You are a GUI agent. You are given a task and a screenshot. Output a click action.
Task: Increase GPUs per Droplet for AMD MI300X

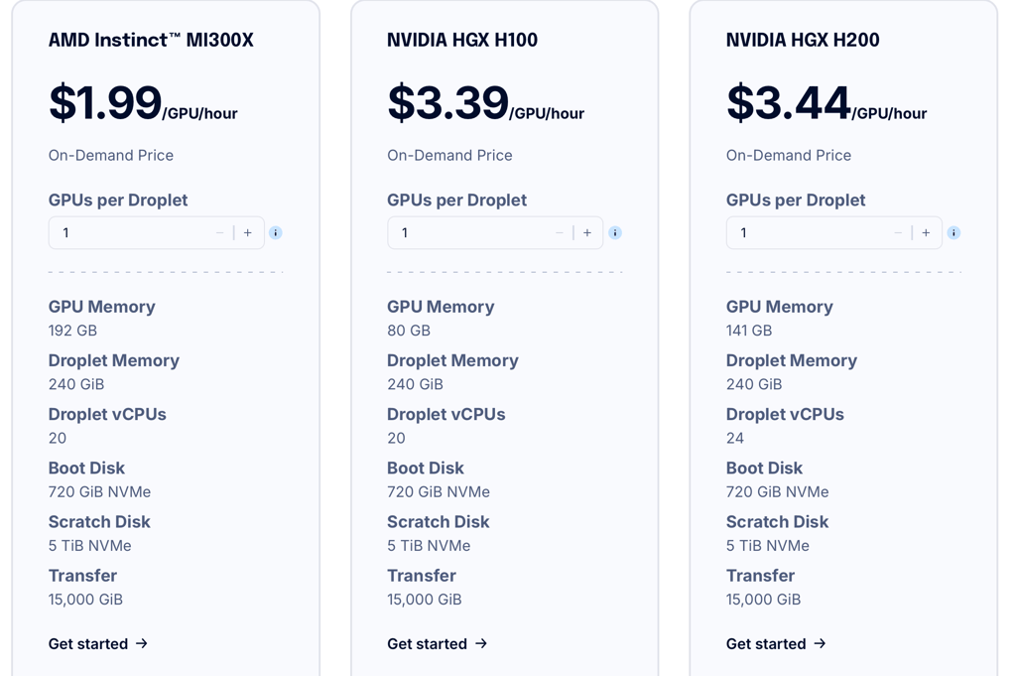coord(247,232)
